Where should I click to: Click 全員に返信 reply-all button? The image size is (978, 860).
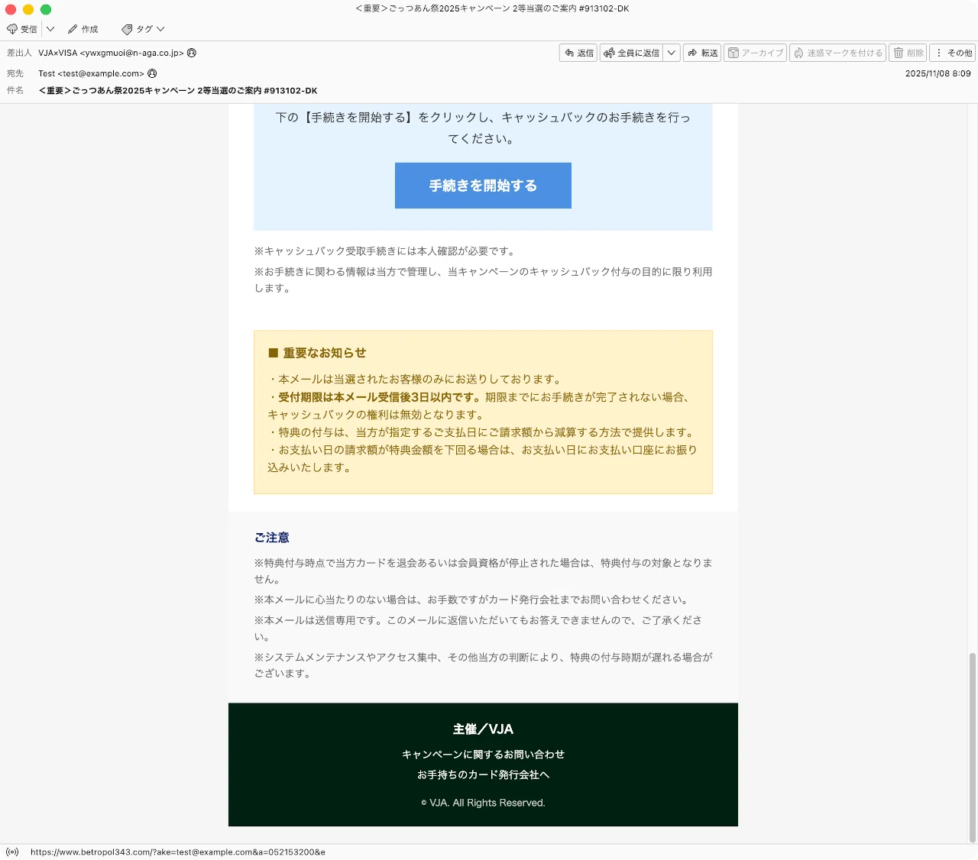click(x=631, y=53)
